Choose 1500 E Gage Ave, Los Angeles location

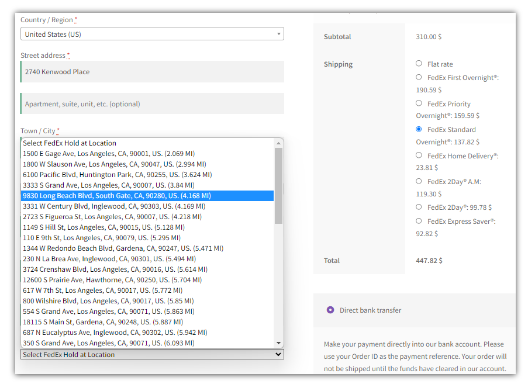[x=147, y=154]
